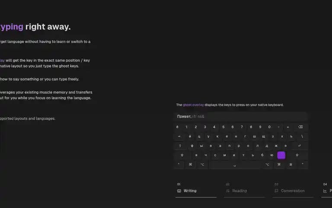Click the number 5 key
Viewport: 332px width, 208px height.
[223, 127]
